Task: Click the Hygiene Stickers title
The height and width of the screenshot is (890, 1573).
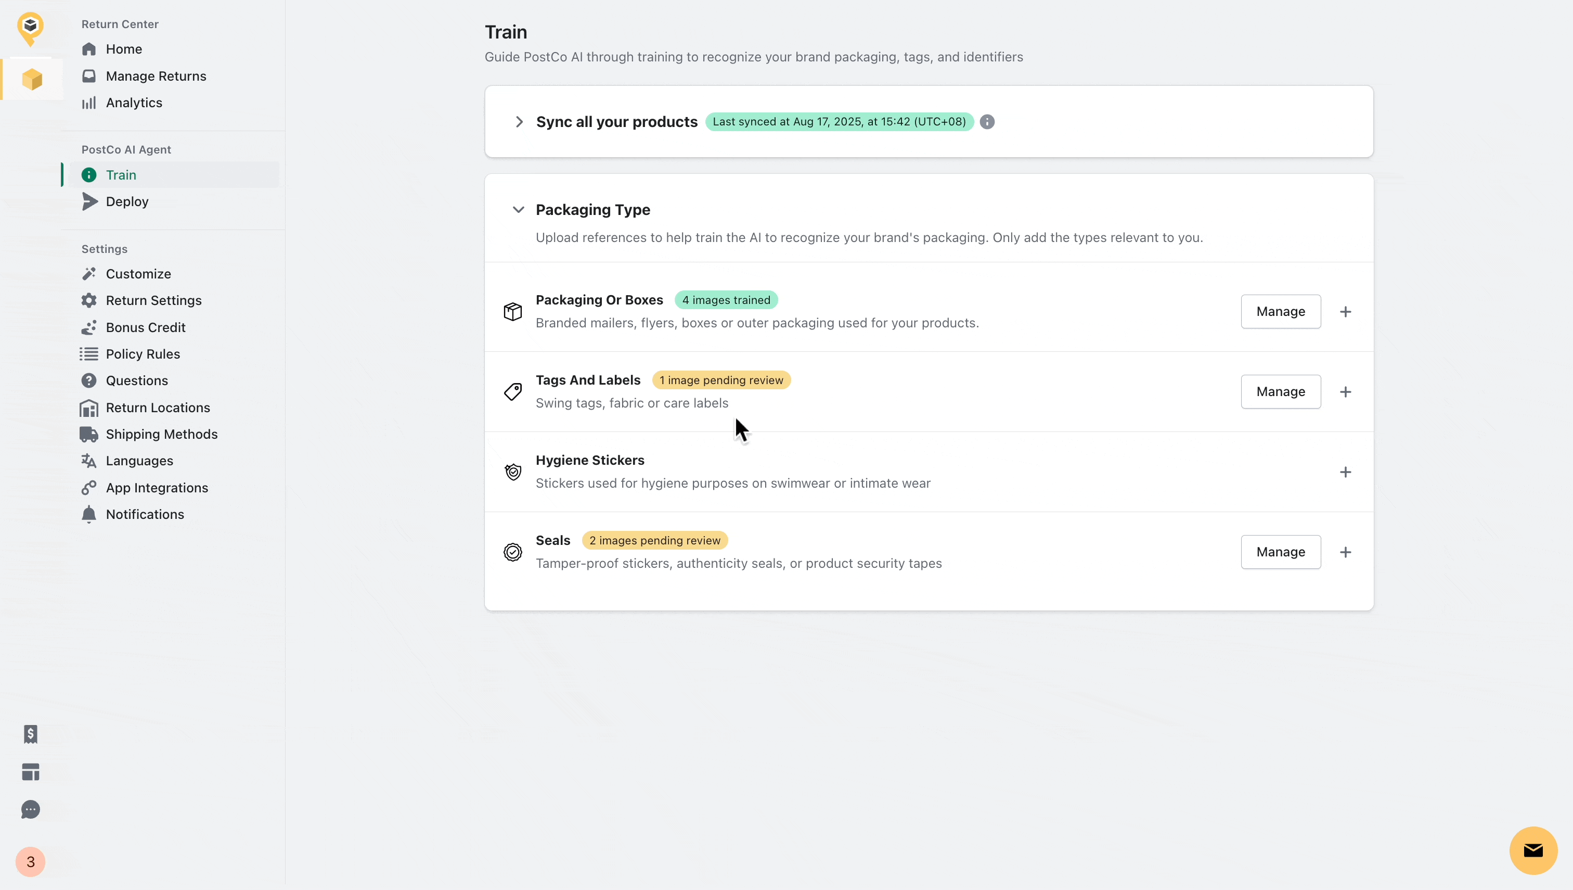Action: tap(590, 460)
